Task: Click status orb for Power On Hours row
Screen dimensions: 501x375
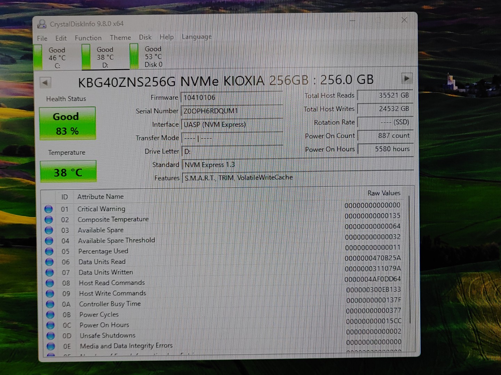Action: click(50, 325)
